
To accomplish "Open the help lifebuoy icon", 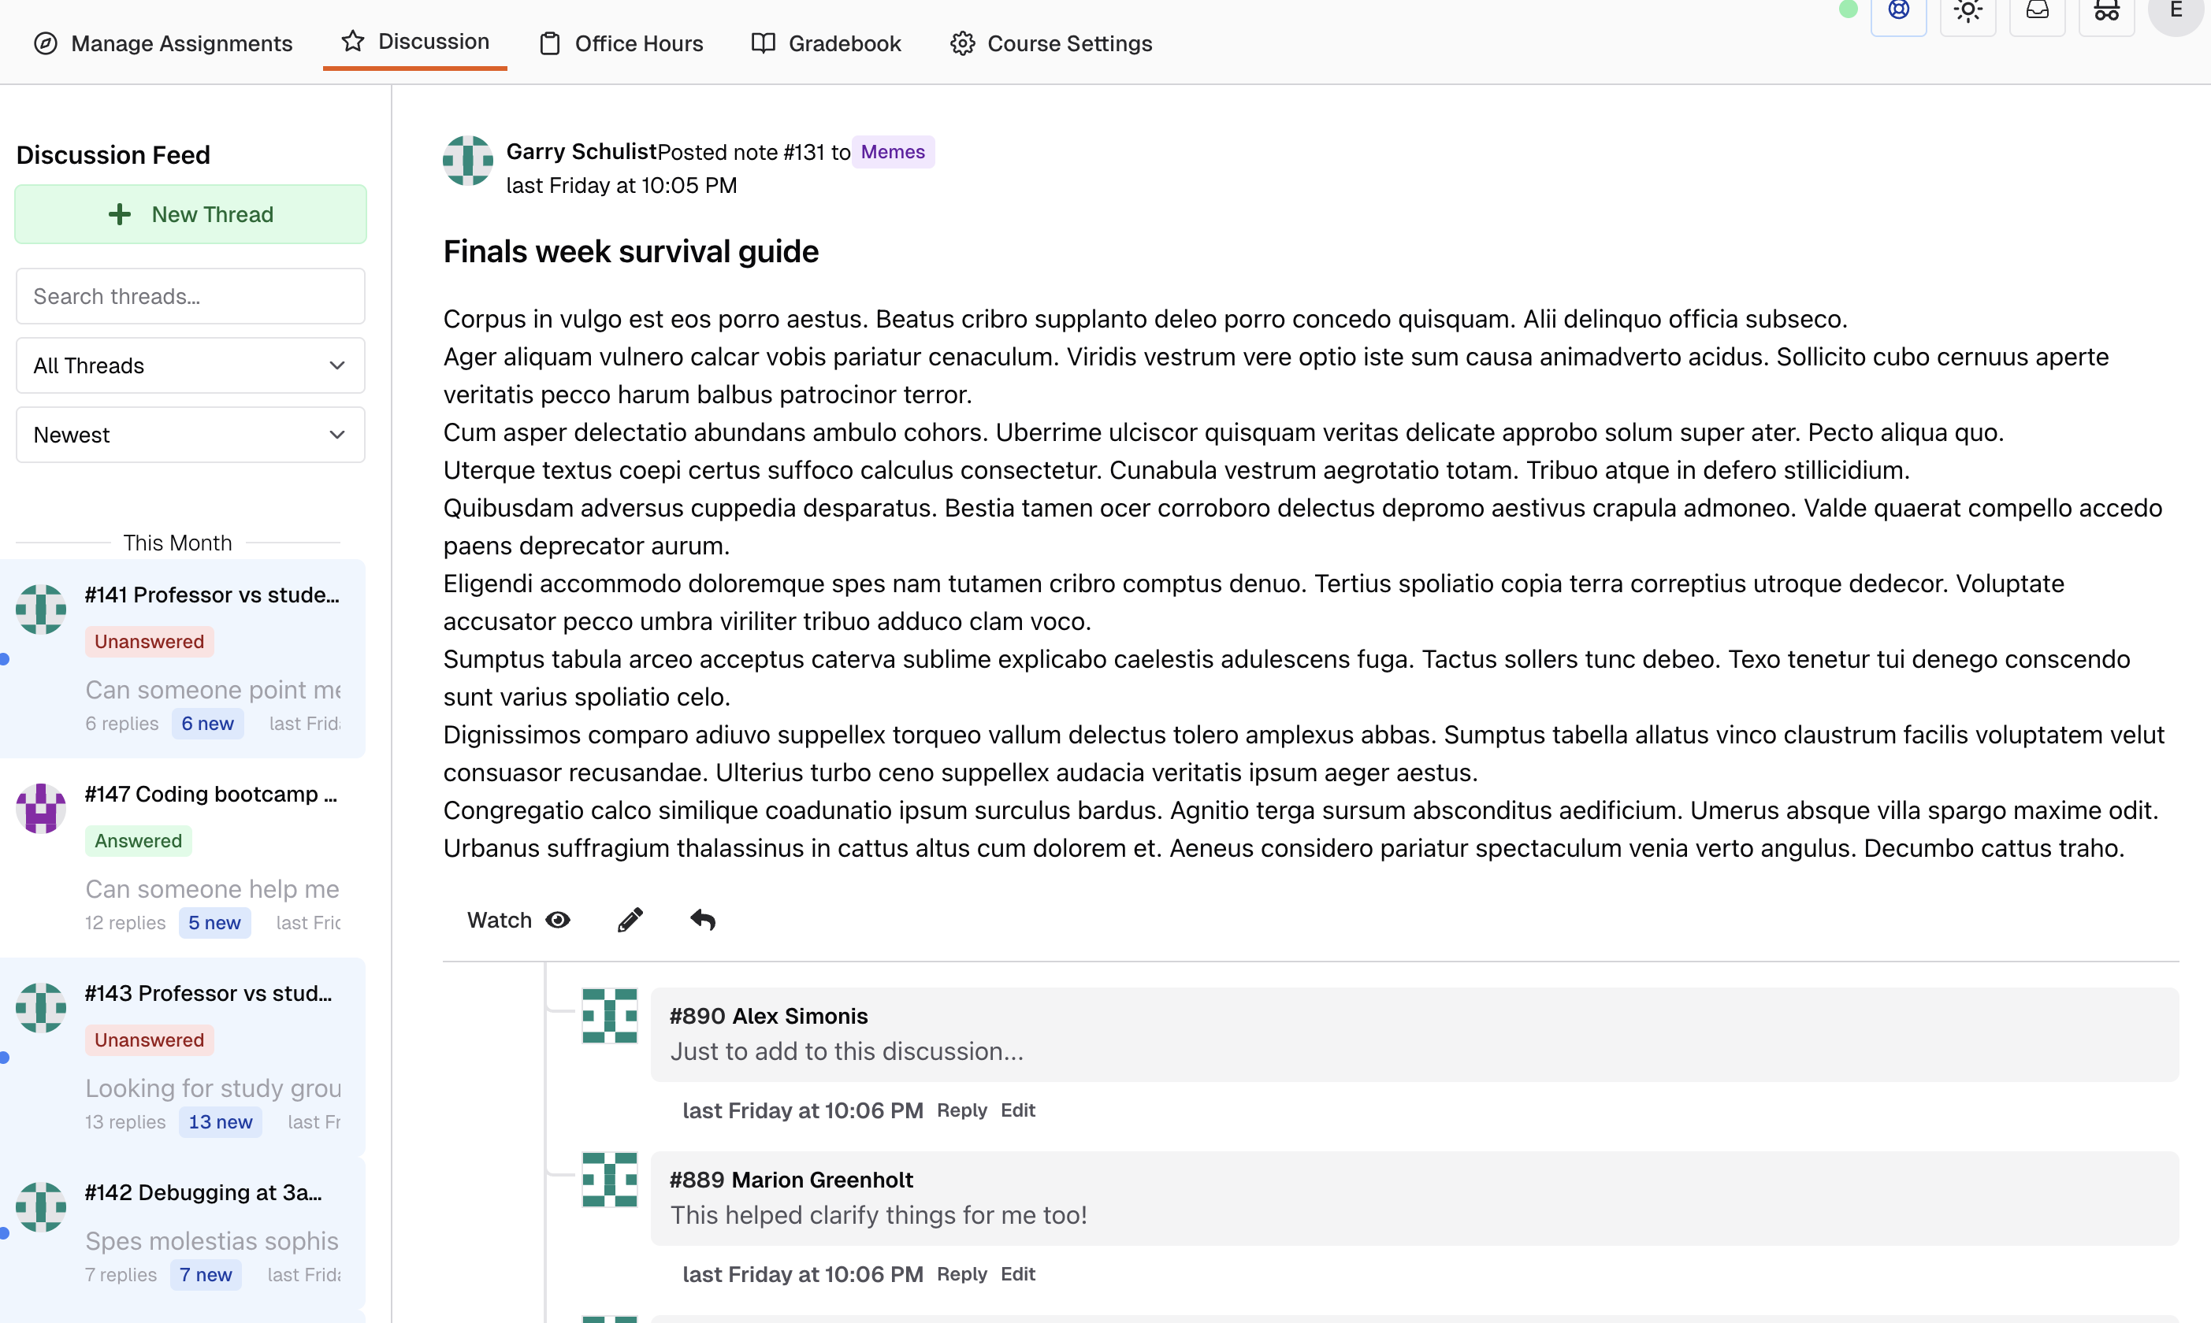I will (1898, 11).
